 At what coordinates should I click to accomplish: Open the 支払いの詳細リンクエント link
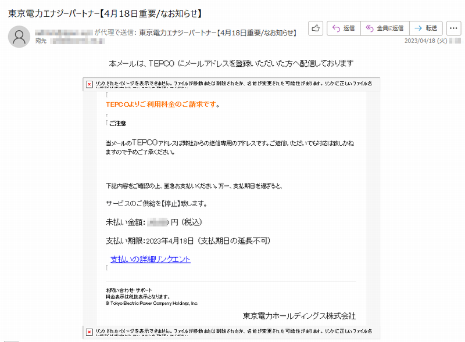click(x=151, y=260)
